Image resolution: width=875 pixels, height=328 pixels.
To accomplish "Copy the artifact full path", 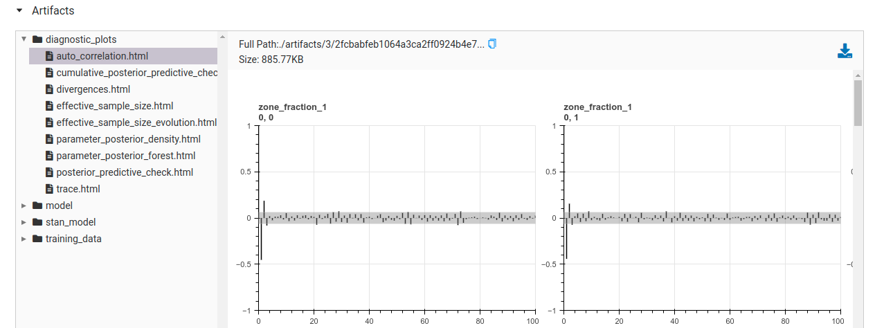I will [492, 44].
